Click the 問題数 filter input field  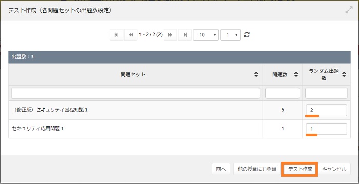283,93
